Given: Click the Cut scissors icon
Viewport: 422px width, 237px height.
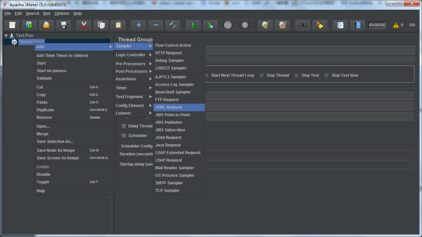Looking at the screenshot, I should coord(84,25).
